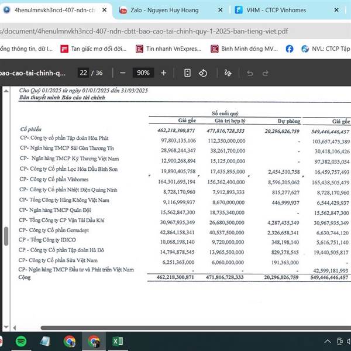Open the thông tin, dữ l... bookmark
This screenshot has height=351, width=351.
tap(26, 49)
